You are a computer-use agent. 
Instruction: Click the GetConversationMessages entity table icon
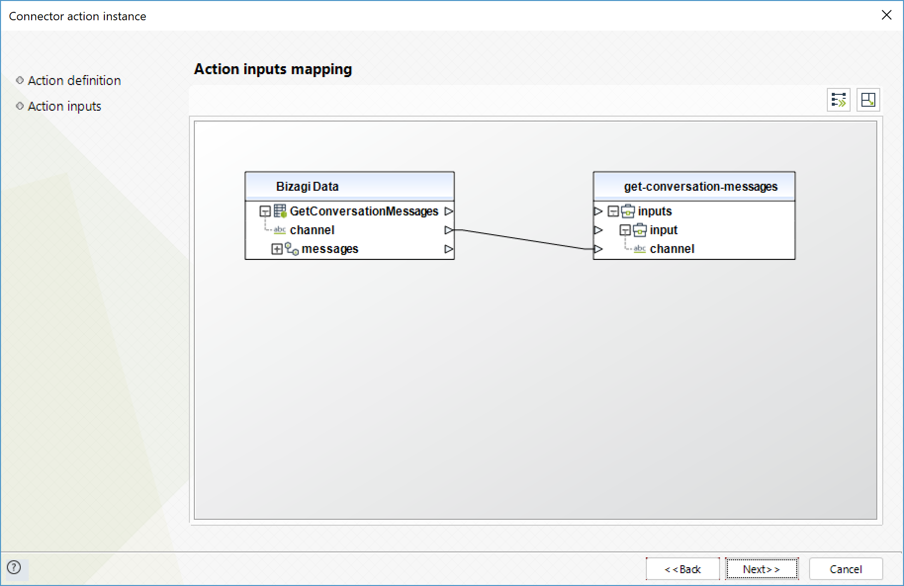pyautogui.click(x=280, y=211)
